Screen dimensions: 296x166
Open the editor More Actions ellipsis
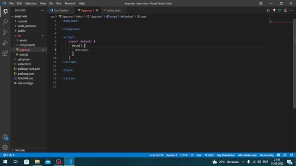(291, 11)
